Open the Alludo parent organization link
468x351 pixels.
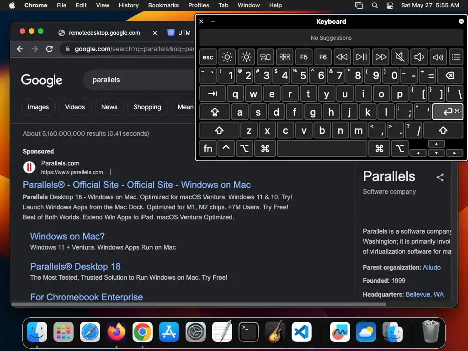431,267
